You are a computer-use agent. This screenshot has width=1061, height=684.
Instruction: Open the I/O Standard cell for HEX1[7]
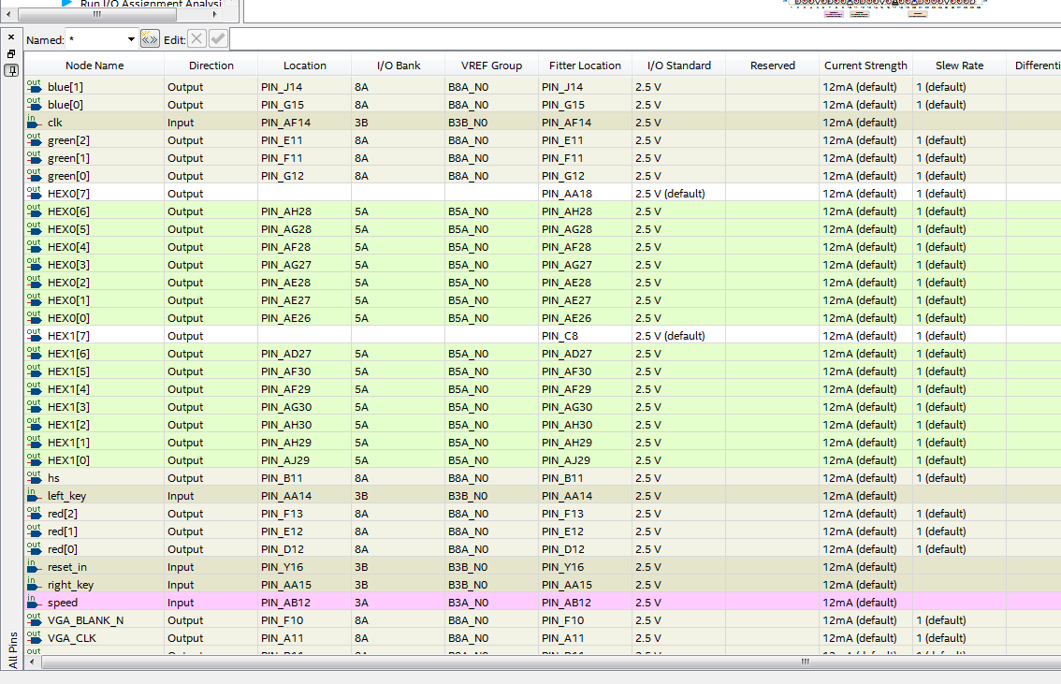tap(678, 336)
